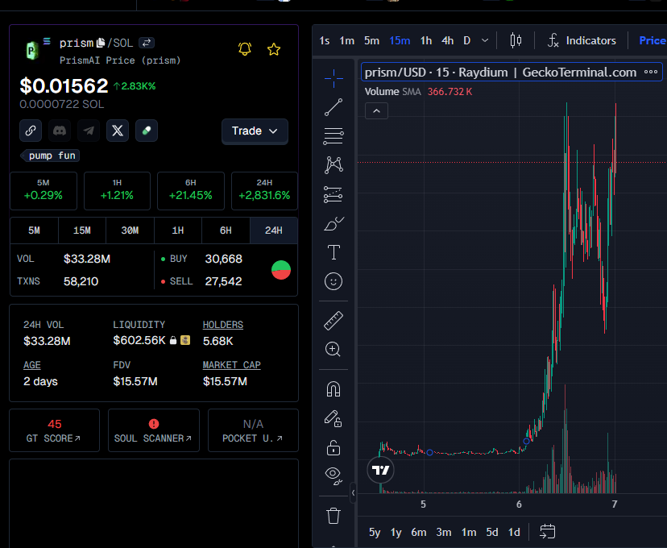This screenshot has height=548, width=667.
Task: Select the 15m chart timeframe
Action: (x=400, y=40)
